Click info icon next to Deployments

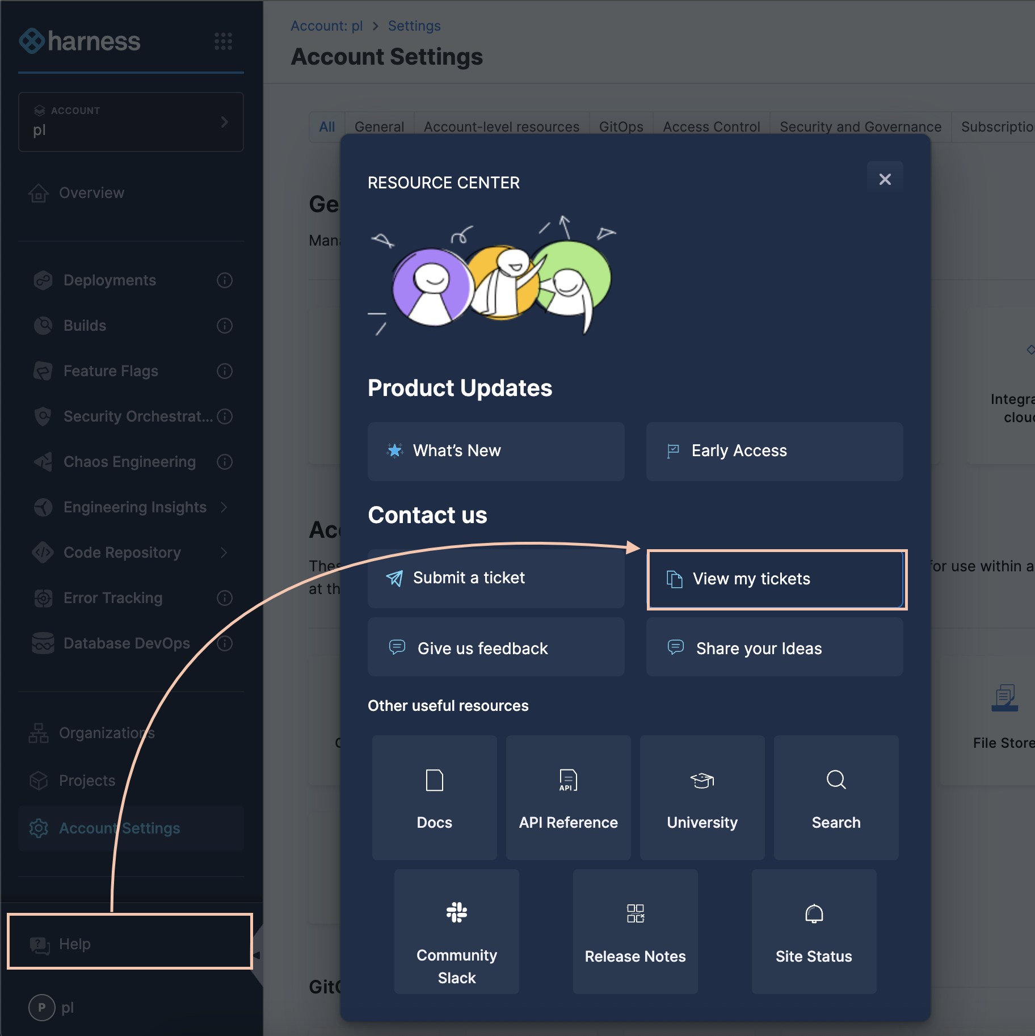coord(225,280)
